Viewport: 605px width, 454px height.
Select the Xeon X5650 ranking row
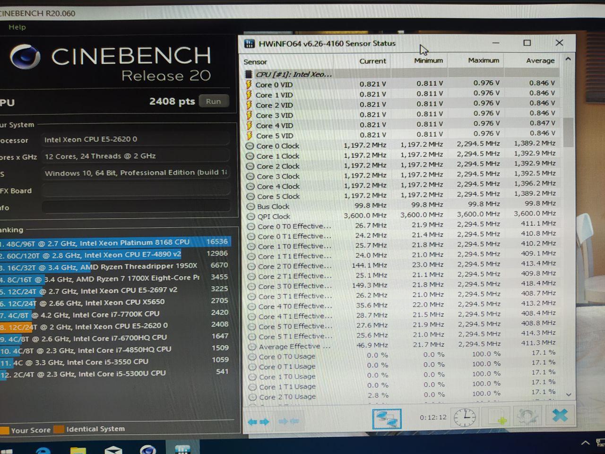click(x=115, y=302)
